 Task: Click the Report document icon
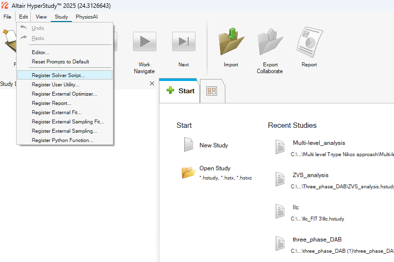click(309, 42)
